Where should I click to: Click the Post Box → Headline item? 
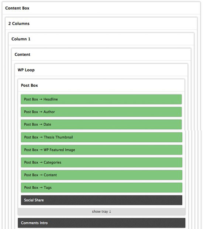[101, 99]
